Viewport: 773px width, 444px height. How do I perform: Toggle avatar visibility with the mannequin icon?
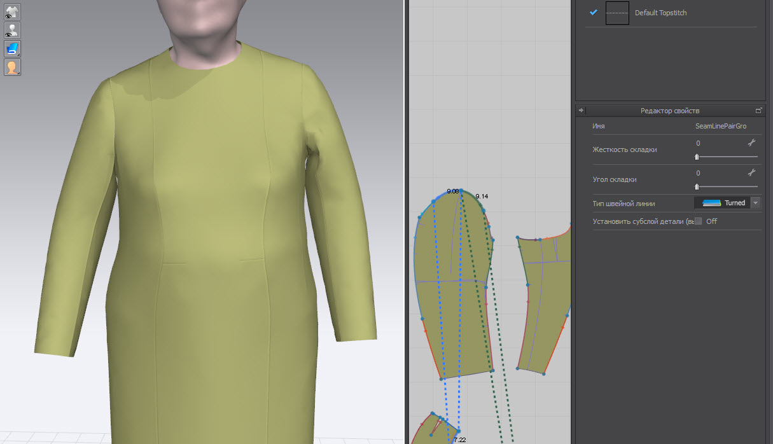[x=13, y=30]
